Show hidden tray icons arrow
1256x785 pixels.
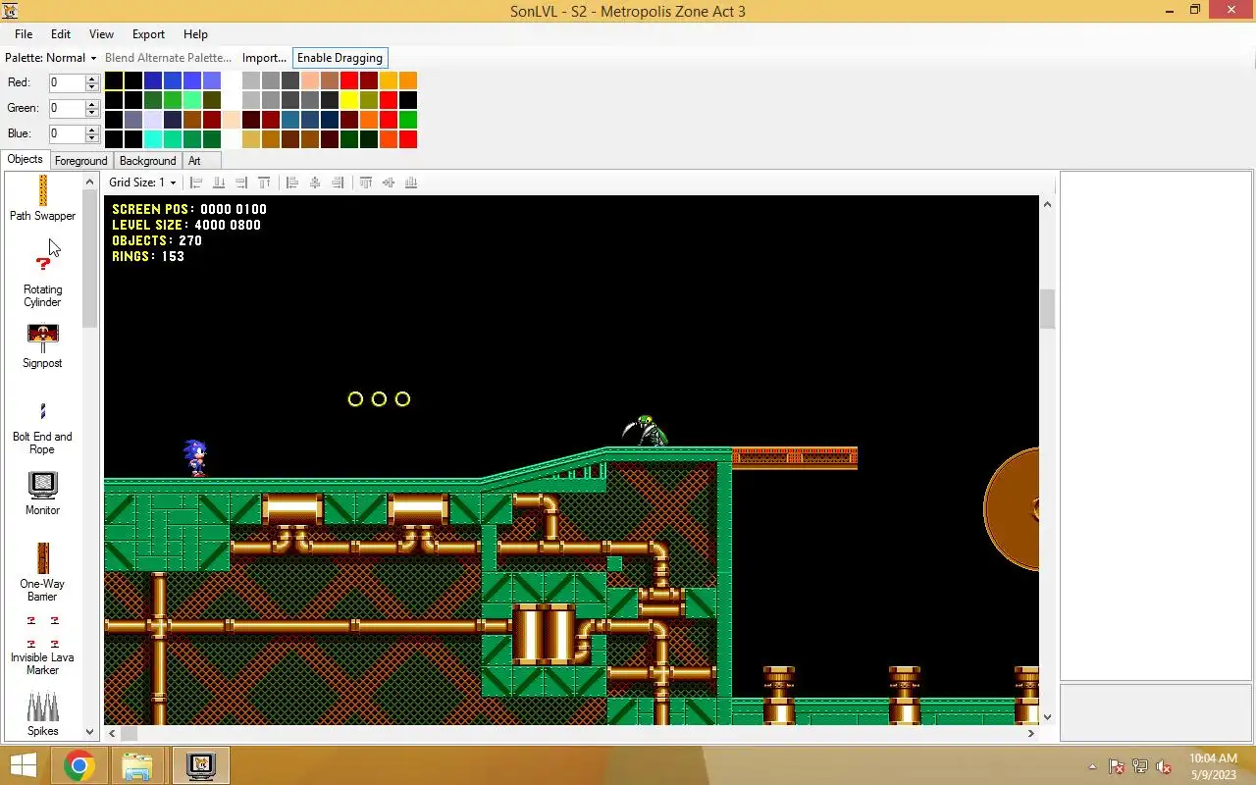point(1092,766)
